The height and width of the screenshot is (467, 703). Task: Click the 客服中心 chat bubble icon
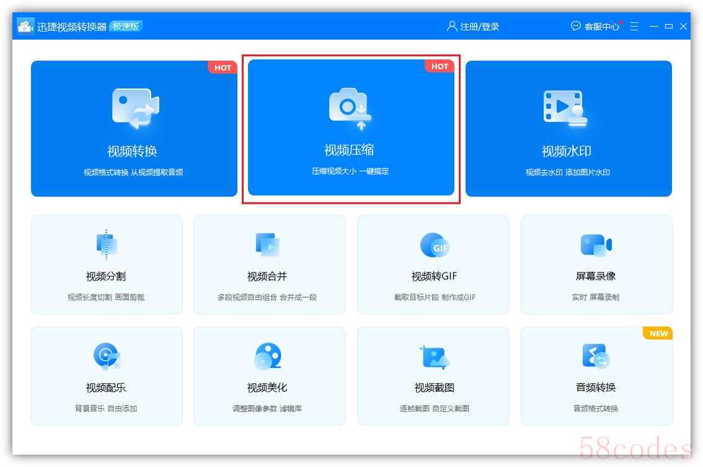pos(576,26)
